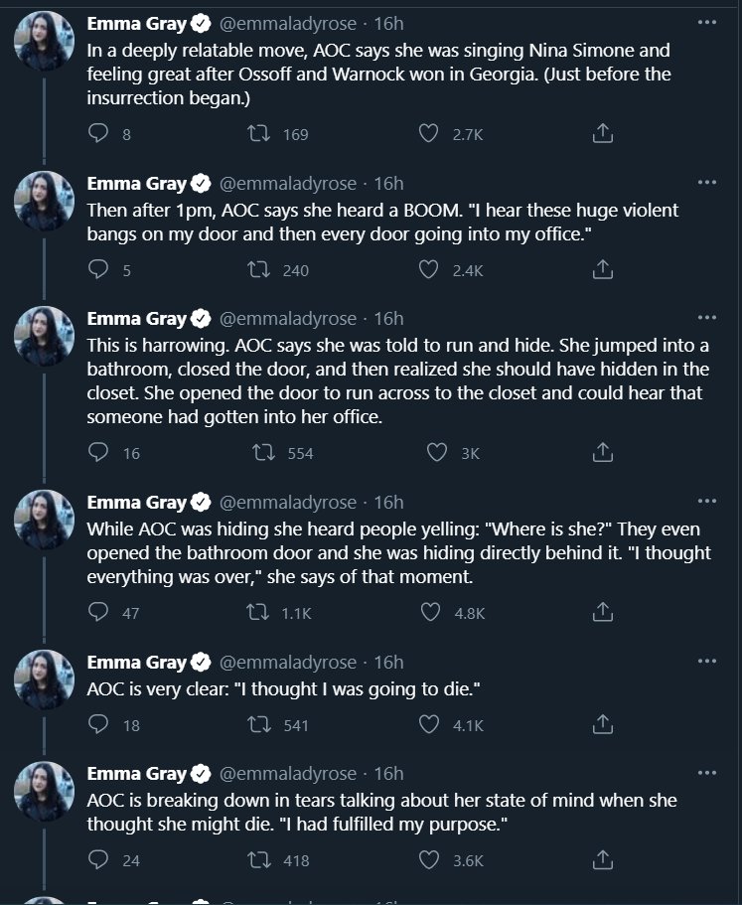Reply to the Nina Simone tweet

point(98,134)
